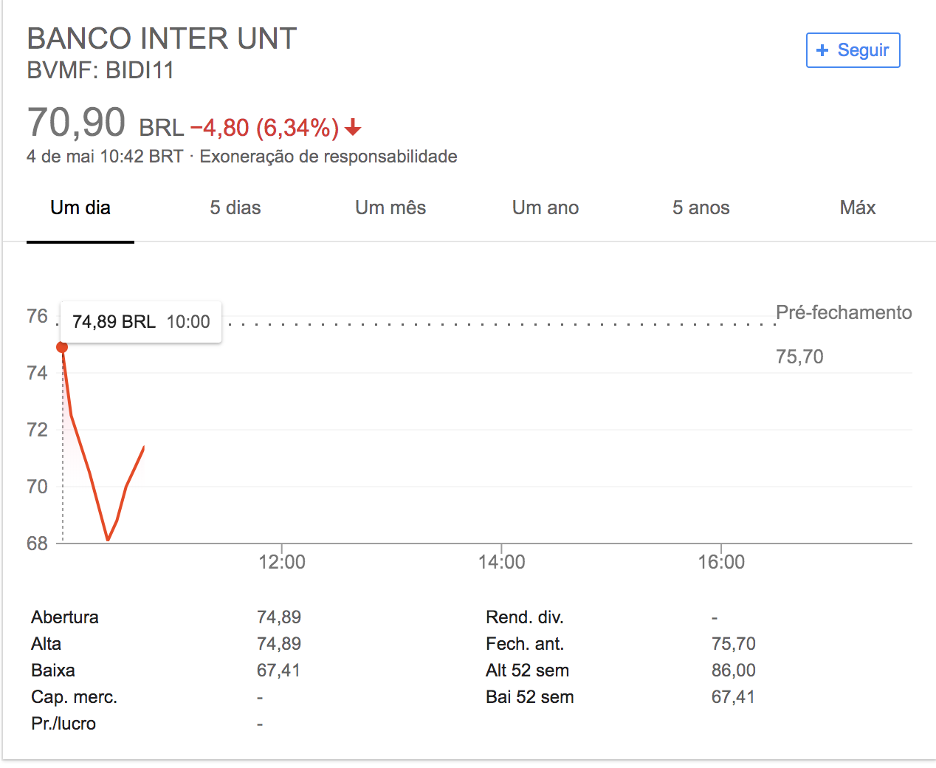This screenshot has width=936, height=768.
Task: Click the Bai 52 sem label
Action: click(530, 697)
